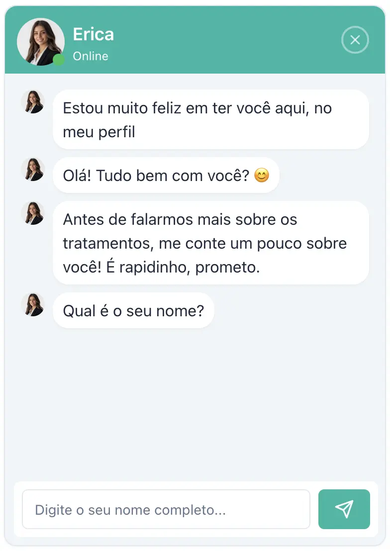Close the chat using the X icon

(355, 40)
